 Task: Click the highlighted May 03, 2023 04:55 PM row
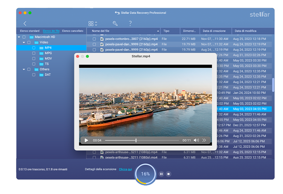244,109
